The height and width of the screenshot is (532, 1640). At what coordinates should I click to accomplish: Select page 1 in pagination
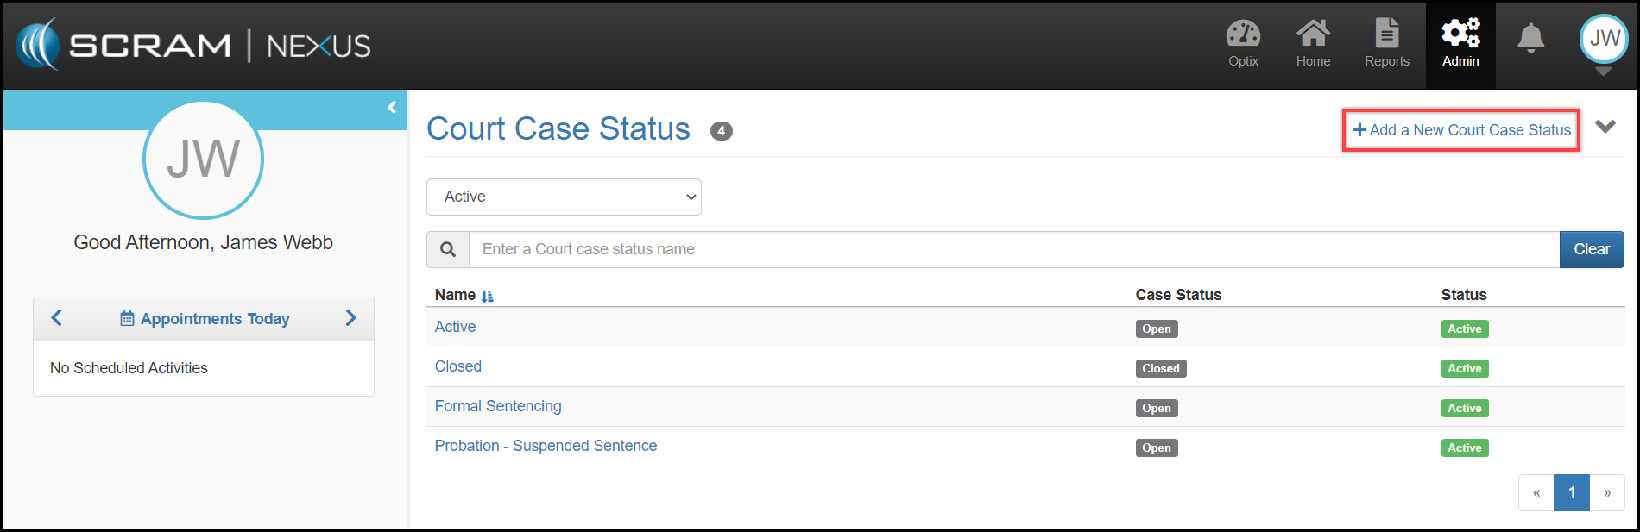point(1571,492)
